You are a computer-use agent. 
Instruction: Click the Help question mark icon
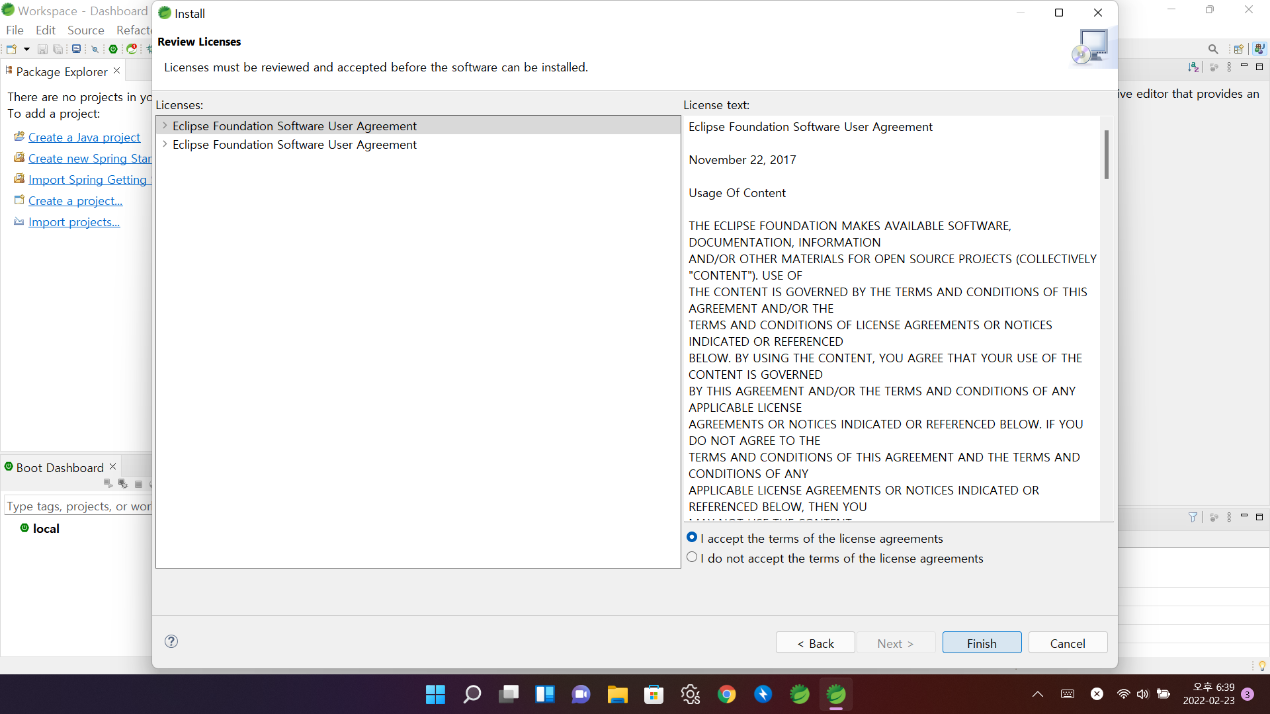[x=171, y=641]
